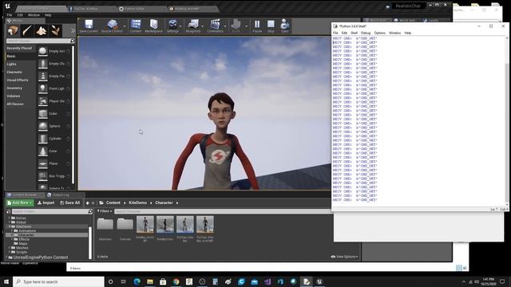
Task: Open the Cinematics toolbar button
Action: point(215,26)
